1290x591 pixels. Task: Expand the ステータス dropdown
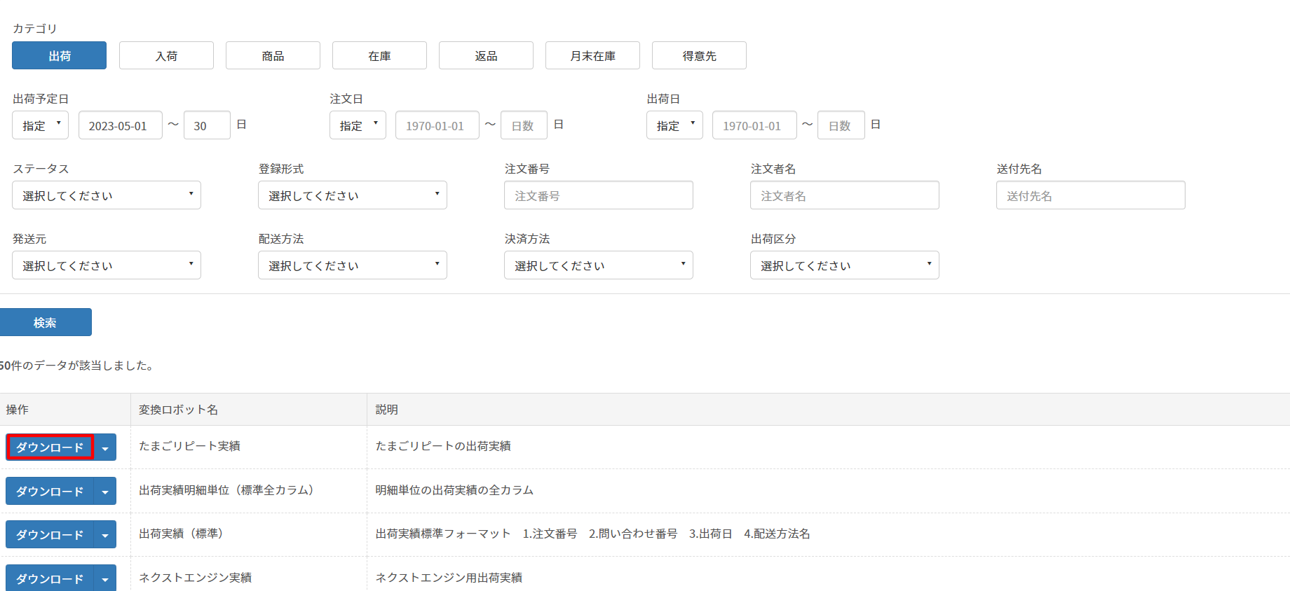click(107, 195)
